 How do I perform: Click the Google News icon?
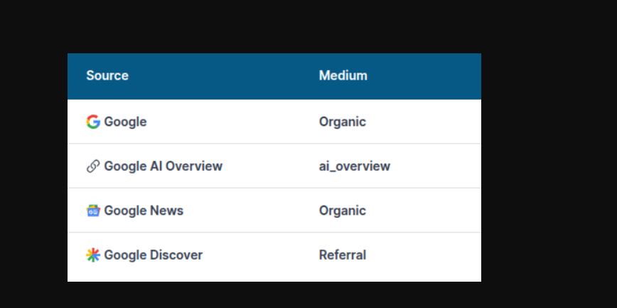pyautogui.click(x=93, y=211)
